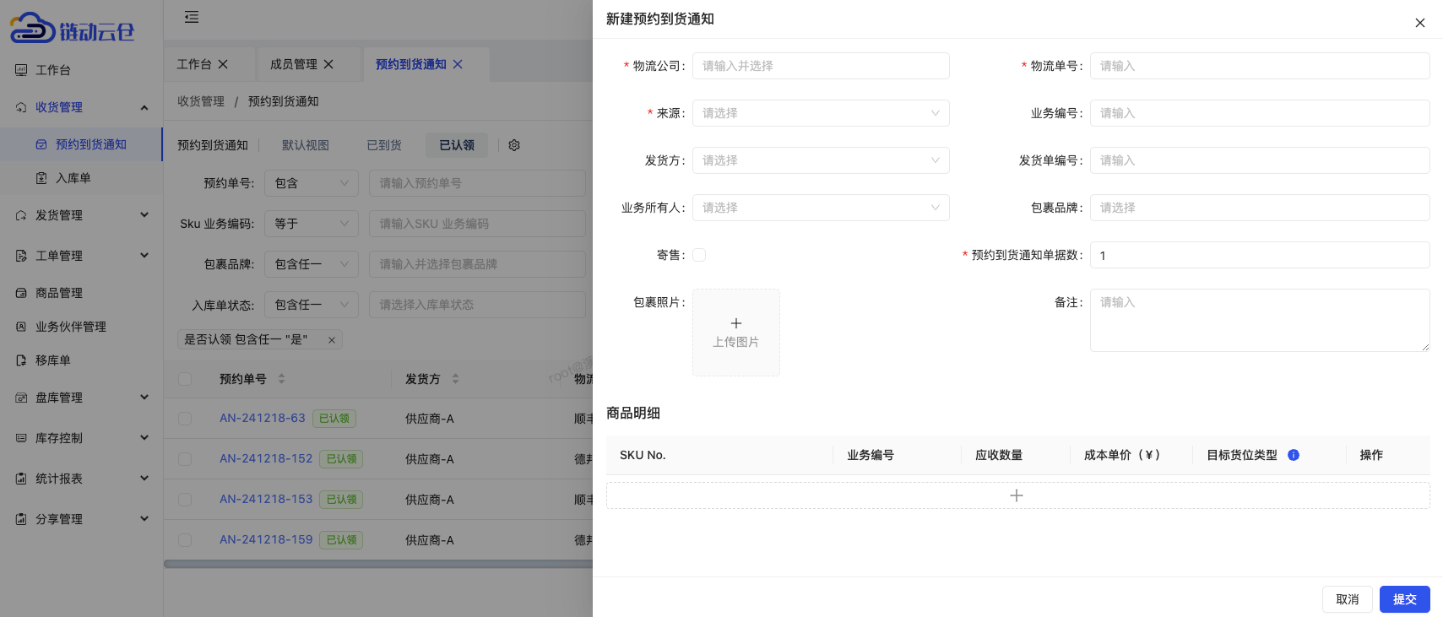Click the 收货管理 sidebar icon
Screen dimensions: 1443x617
(x=21, y=107)
